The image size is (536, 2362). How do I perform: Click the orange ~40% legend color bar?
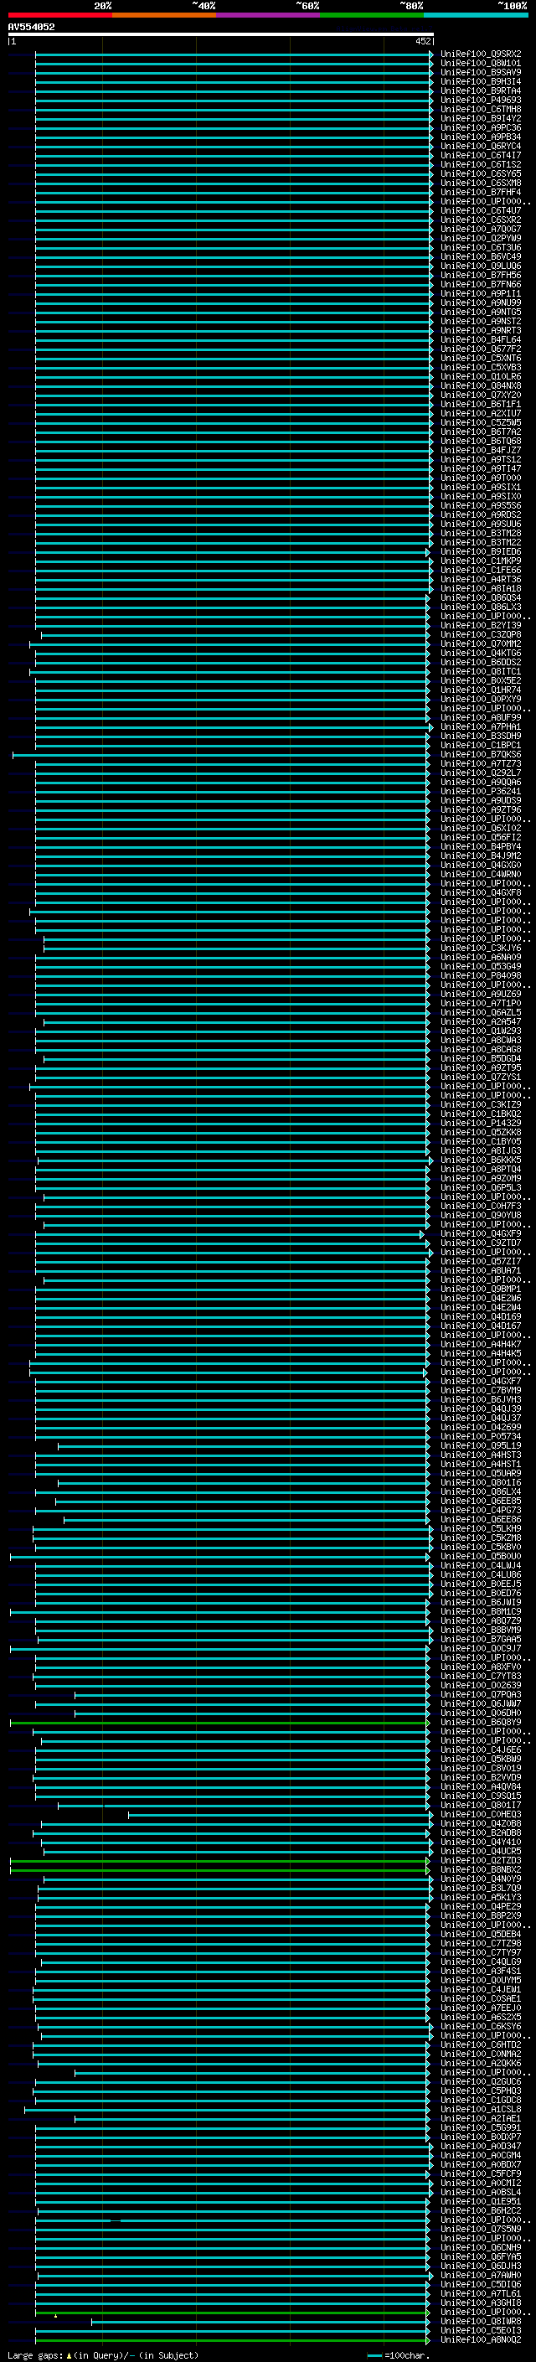click(164, 15)
